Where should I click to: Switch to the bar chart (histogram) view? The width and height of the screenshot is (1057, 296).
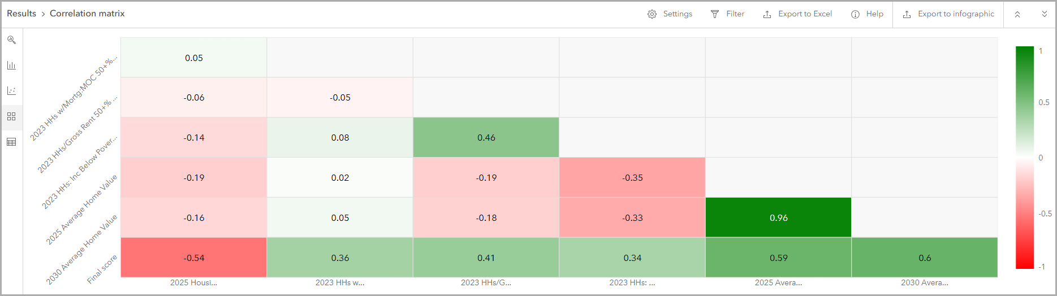[11, 66]
